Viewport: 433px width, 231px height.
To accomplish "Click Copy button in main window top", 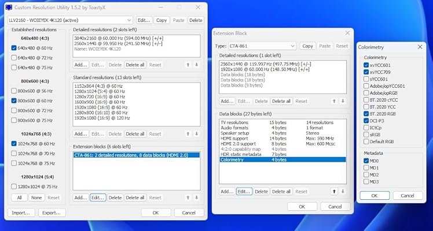I will [x=162, y=20].
